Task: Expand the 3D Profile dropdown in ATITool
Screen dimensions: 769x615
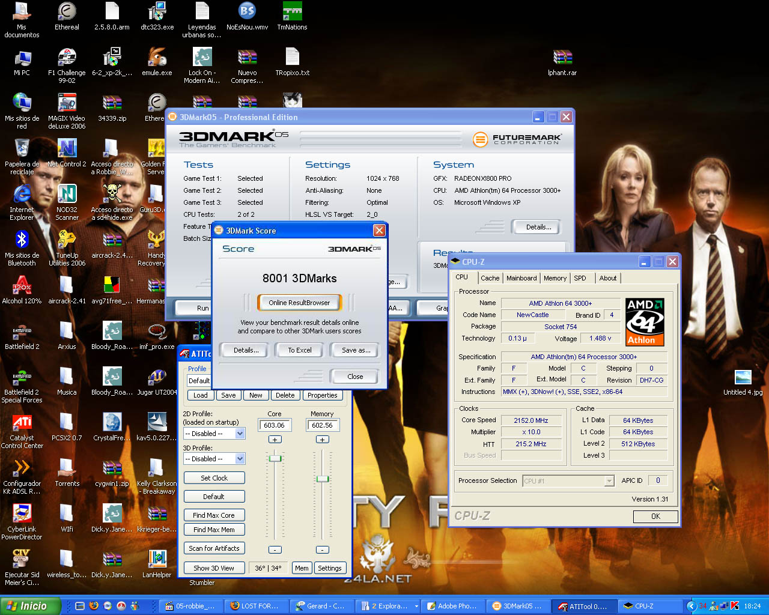Action: click(240, 459)
